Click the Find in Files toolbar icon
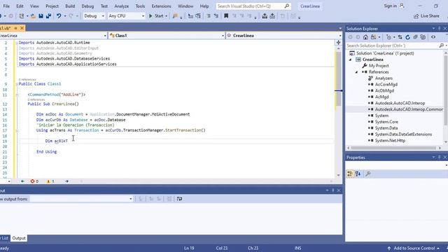 coord(175,16)
